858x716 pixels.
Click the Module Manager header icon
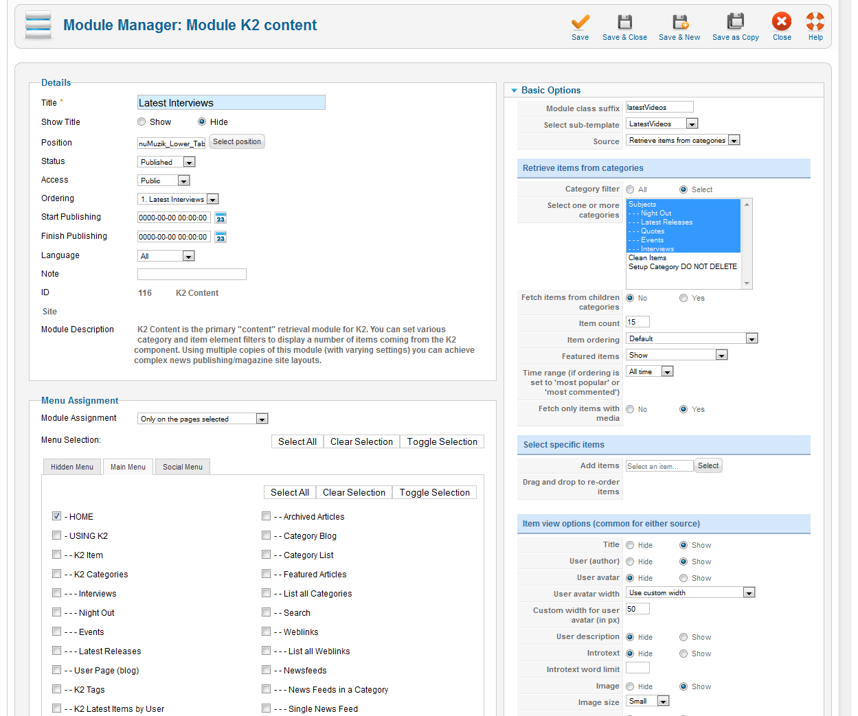point(38,25)
